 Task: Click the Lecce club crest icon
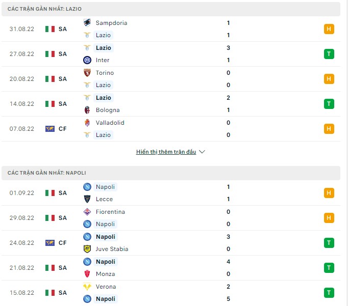click(x=87, y=199)
